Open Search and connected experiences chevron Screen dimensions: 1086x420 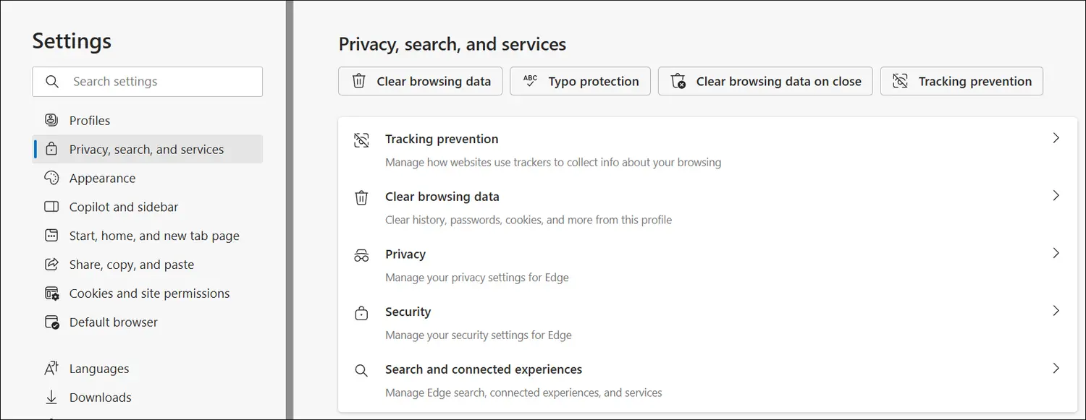coord(1056,368)
